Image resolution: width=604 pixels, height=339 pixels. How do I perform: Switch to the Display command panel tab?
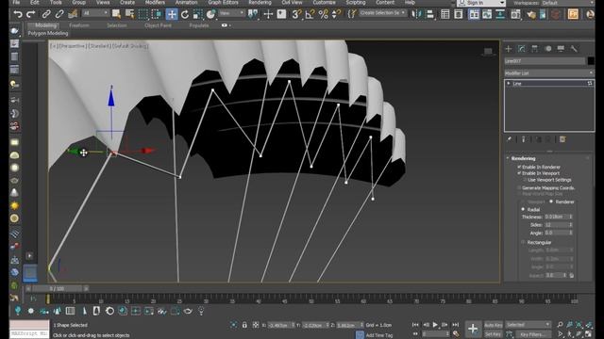[561, 49]
